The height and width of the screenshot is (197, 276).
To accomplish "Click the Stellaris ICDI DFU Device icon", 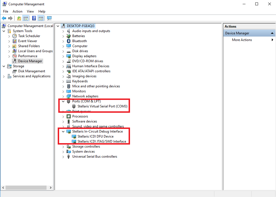I will [74, 136].
